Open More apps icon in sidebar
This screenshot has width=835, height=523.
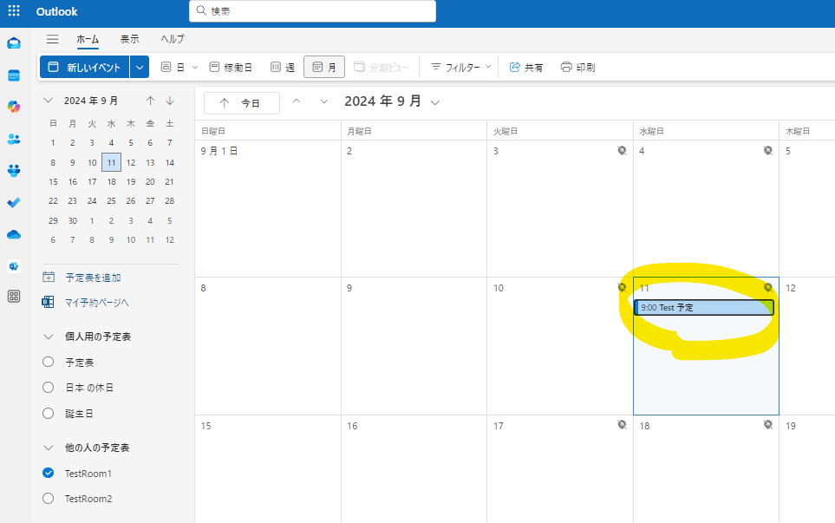pos(14,297)
